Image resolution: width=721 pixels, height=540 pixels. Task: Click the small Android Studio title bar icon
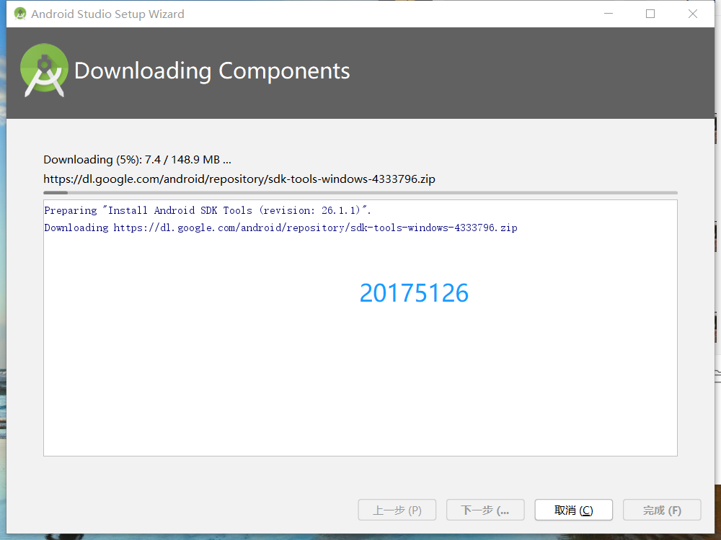19,14
